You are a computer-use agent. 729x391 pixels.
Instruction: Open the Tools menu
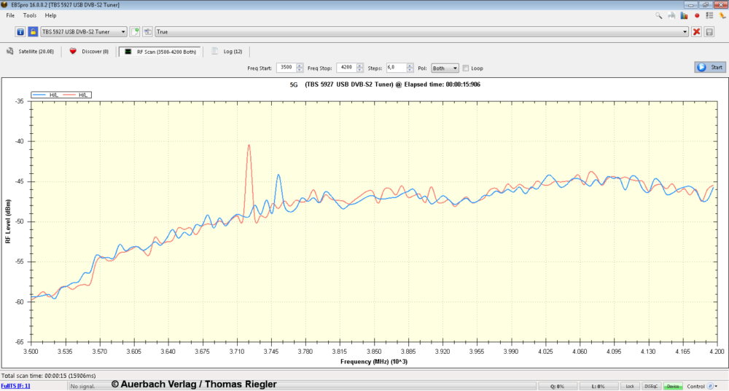tap(30, 15)
